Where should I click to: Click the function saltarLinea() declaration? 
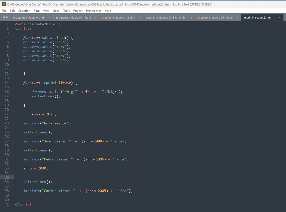48,38
